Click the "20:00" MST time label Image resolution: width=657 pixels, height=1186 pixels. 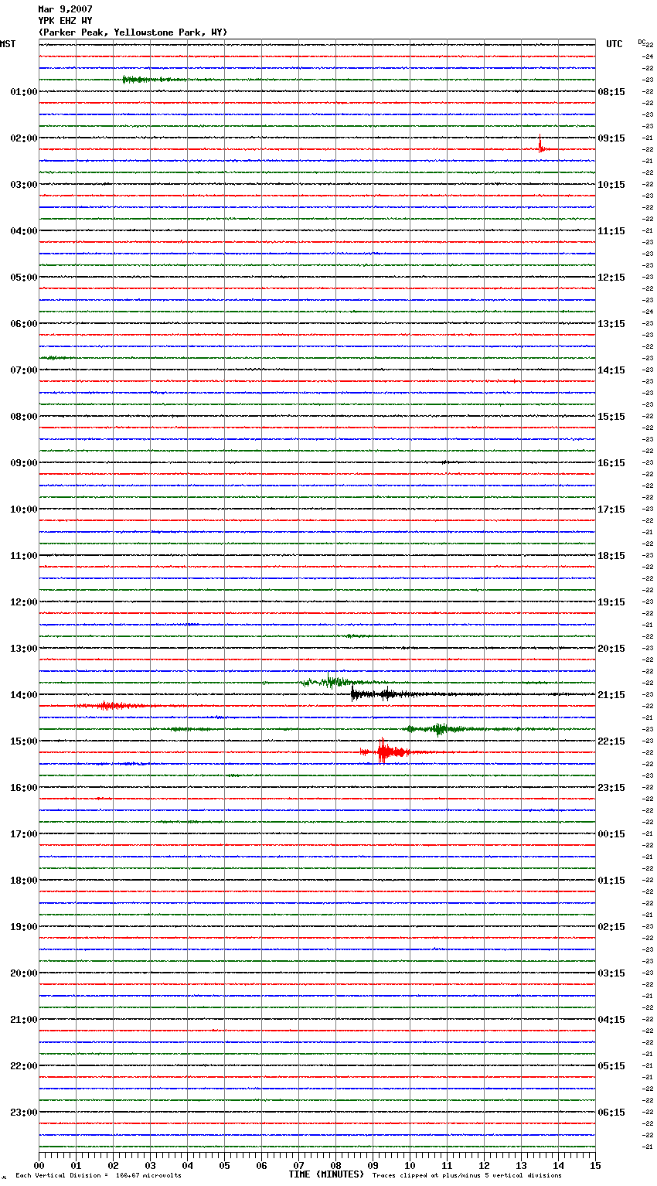23,973
